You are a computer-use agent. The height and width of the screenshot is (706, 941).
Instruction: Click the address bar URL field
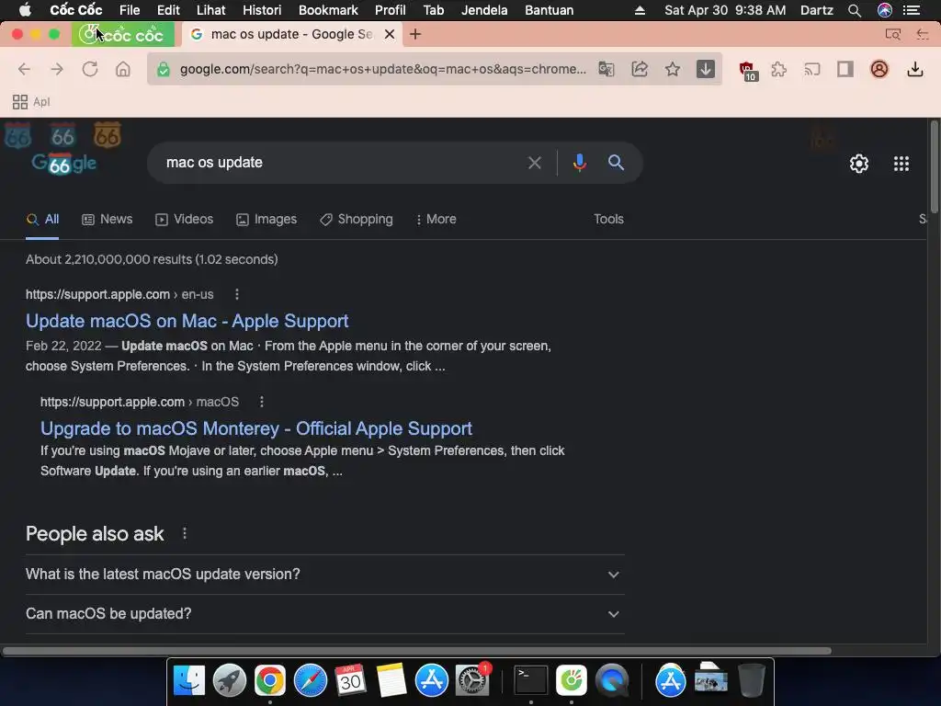click(x=383, y=69)
